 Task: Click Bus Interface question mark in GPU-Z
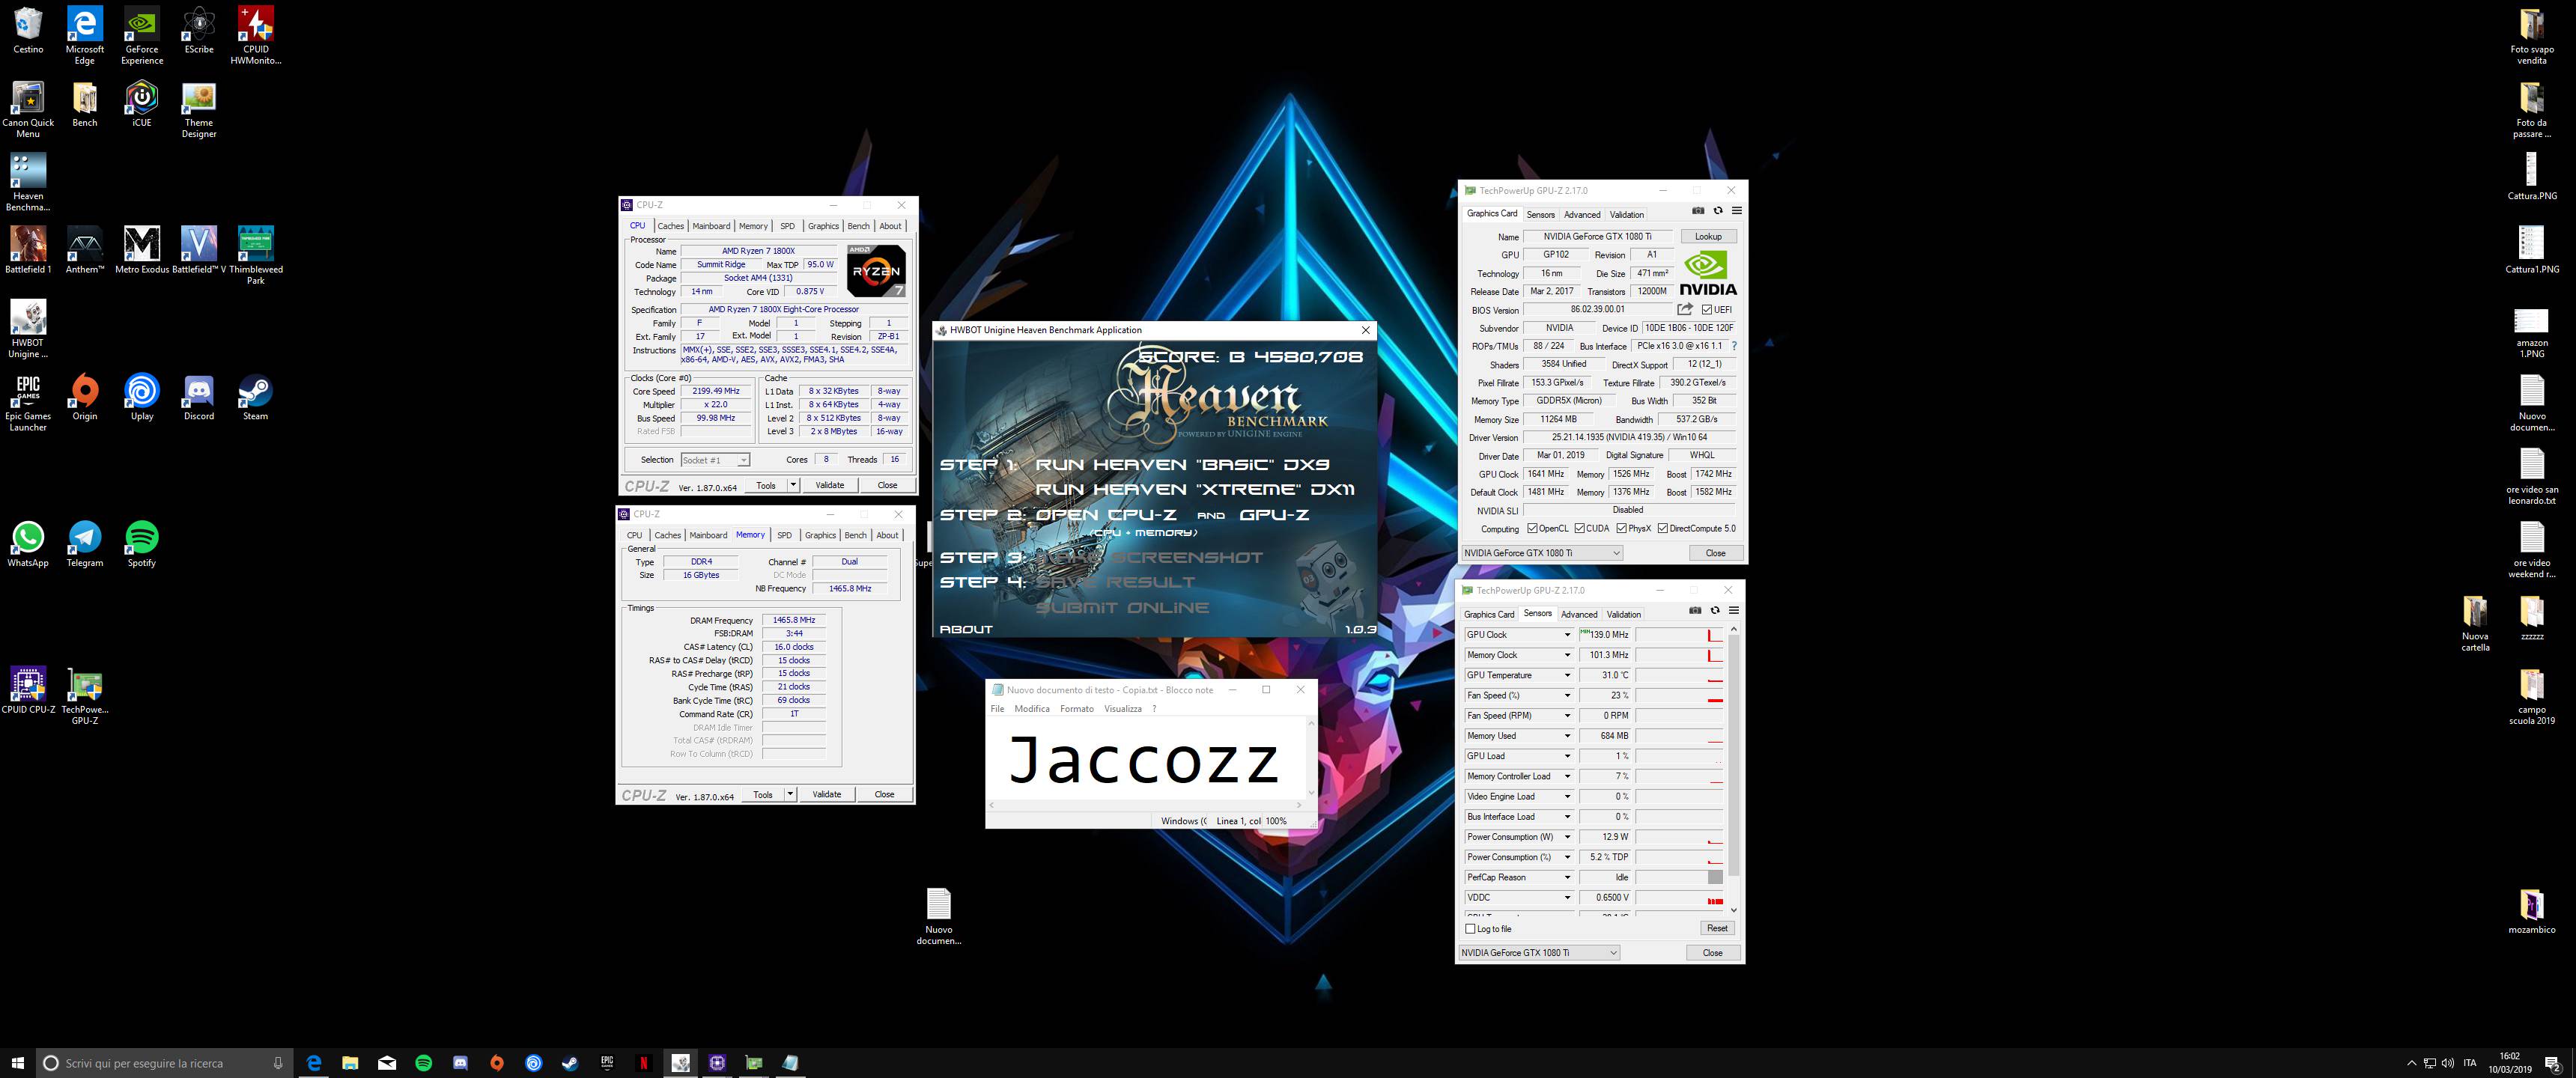pos(1734,346)
